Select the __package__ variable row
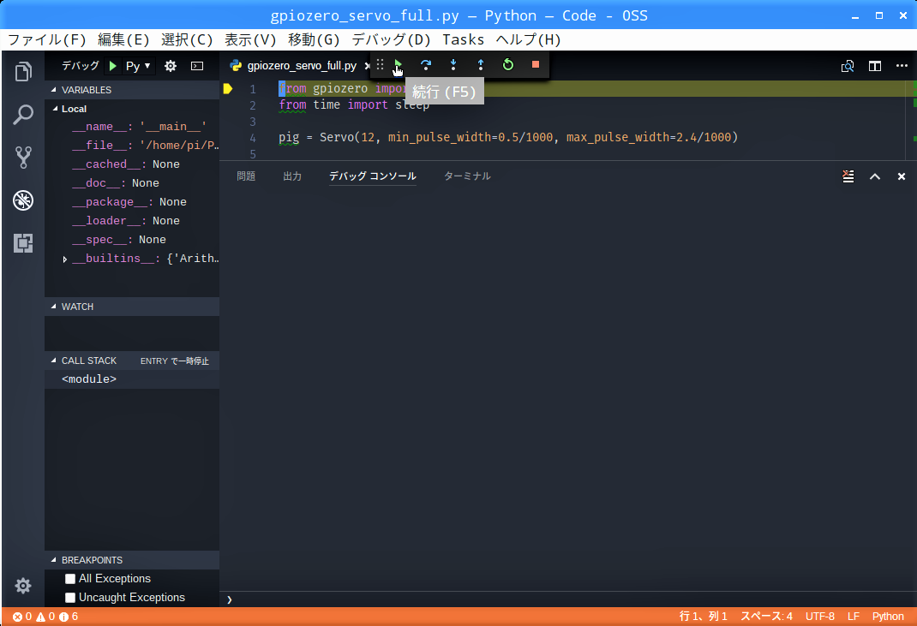 pyautogui.click(x=132, y=201)
